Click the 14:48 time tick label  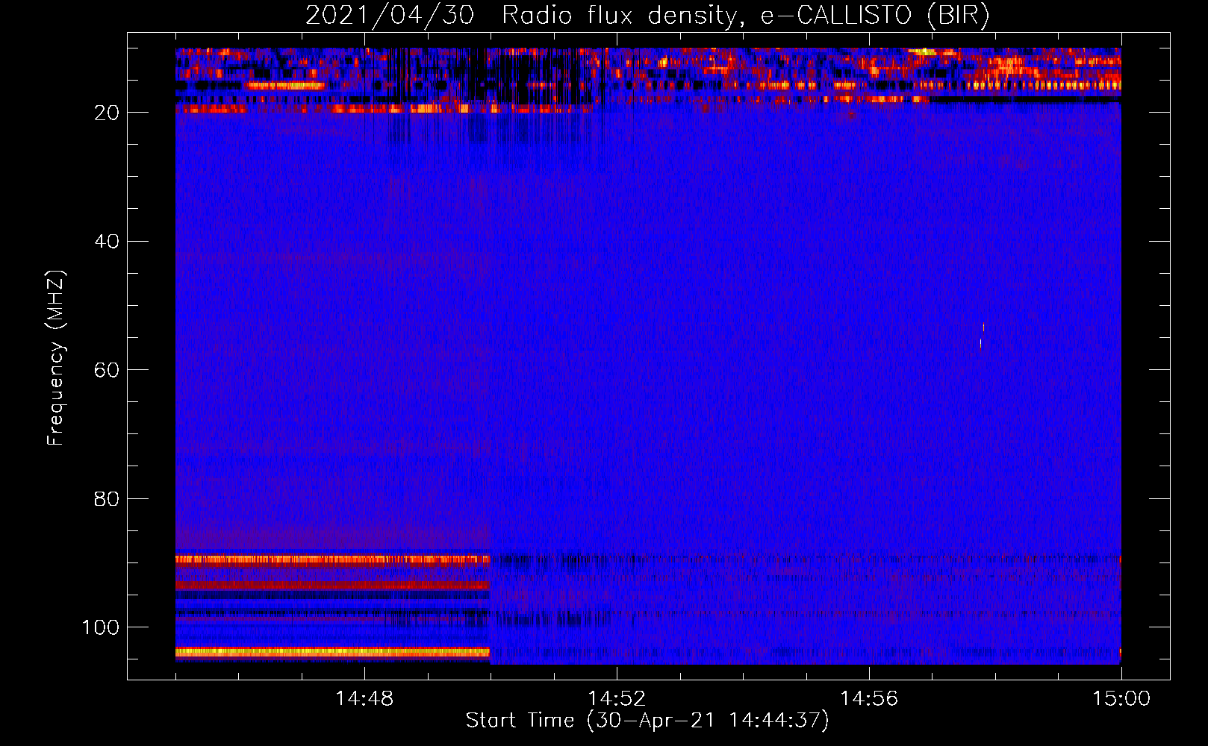pyautogui.click(x=364, y=699)
